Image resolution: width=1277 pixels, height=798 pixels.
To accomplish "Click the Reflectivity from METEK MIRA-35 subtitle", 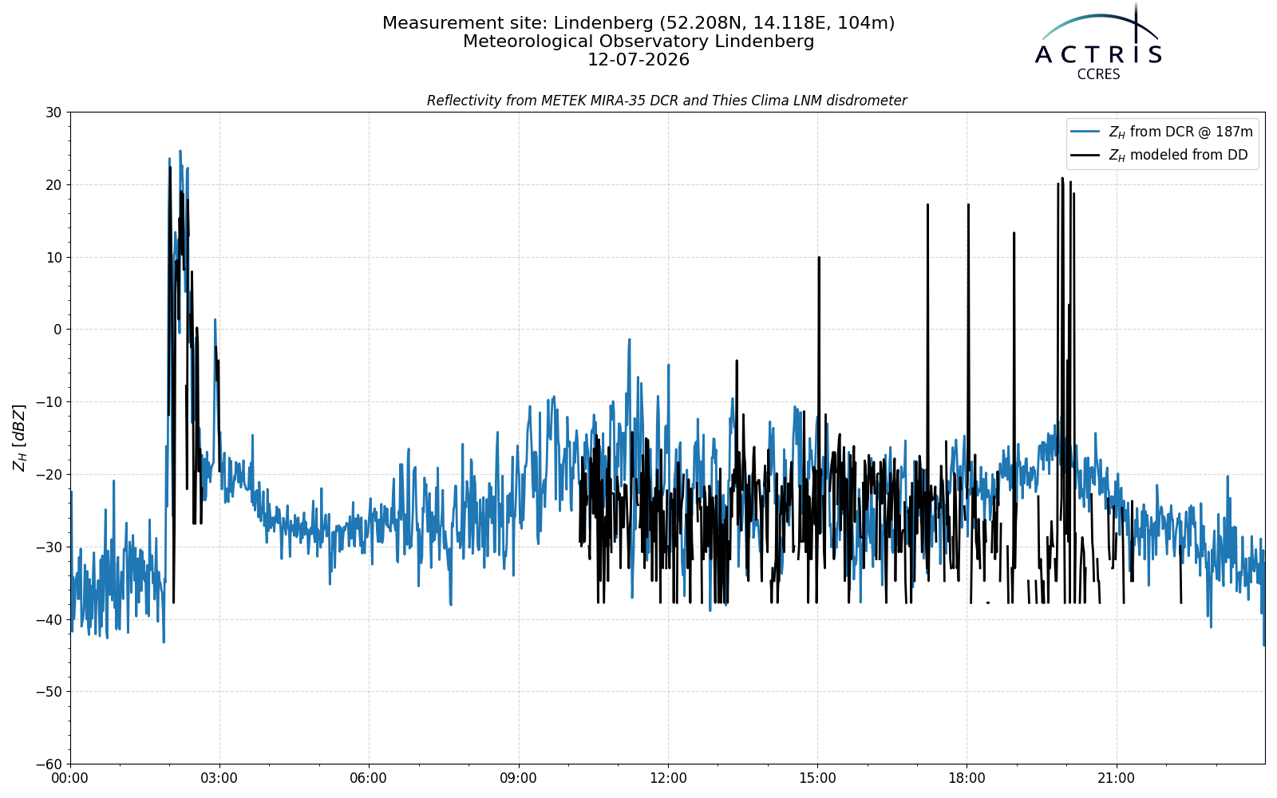I will coord(666,101).
